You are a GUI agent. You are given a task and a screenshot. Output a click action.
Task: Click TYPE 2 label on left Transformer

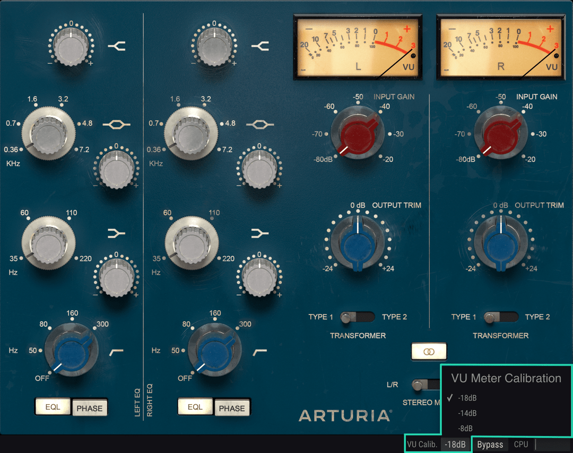pyautogui.click(x=394, y=317)
